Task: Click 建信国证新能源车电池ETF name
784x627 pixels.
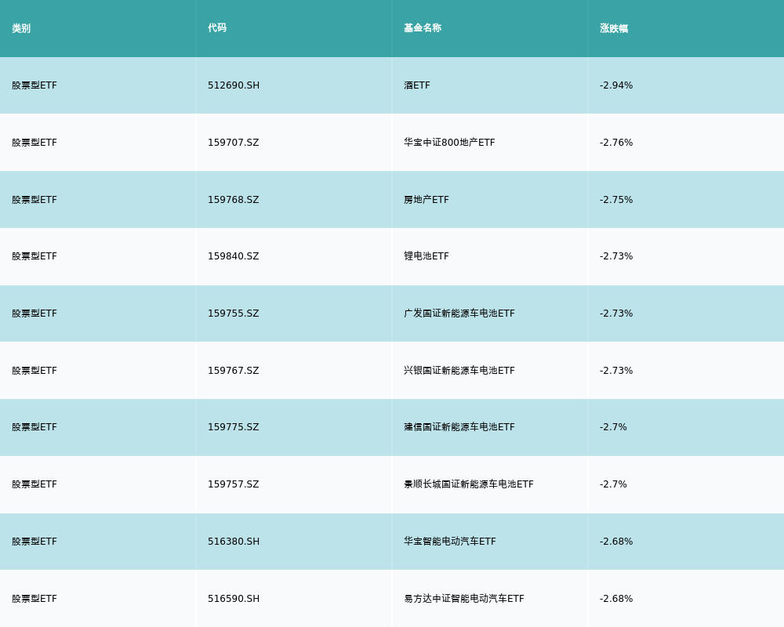Action: click(459, 427)
